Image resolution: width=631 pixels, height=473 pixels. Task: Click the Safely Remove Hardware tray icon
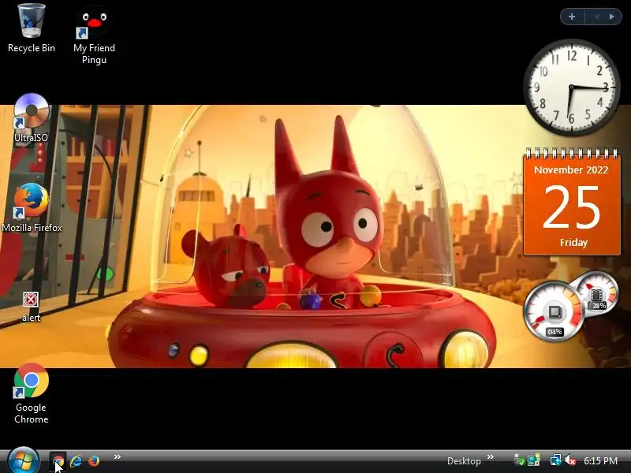(x=519, y=460)
